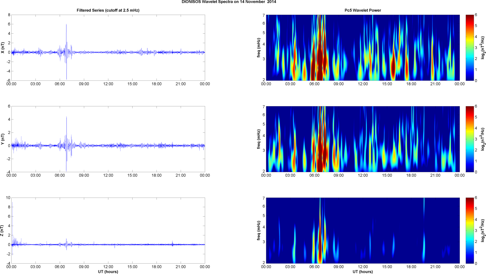Select the Y component wavelet power spectrogram
Image resolution: width=486 pixels, height=274 pixels.
click(363, 139)
